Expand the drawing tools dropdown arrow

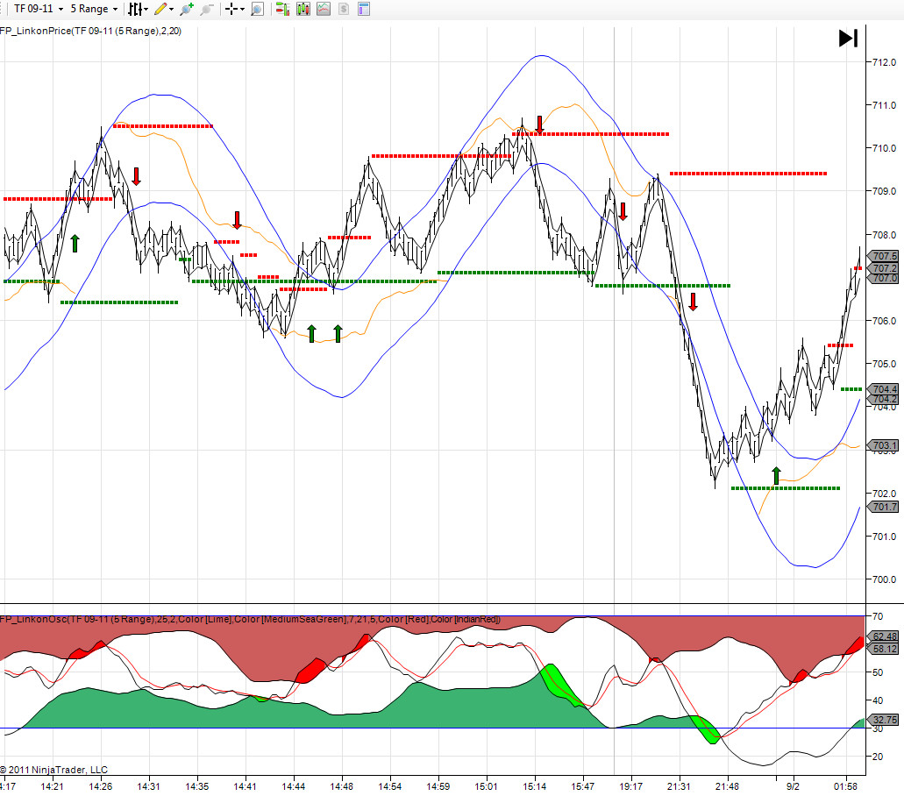171,10
